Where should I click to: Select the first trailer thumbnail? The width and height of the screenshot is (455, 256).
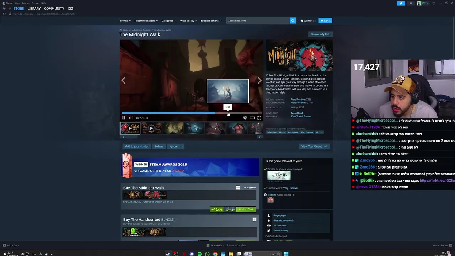(130, 128)
